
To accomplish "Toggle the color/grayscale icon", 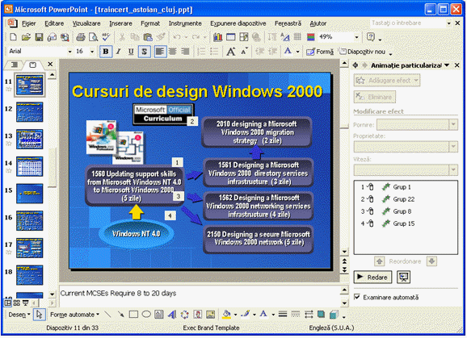I will (x=310, y=37).
